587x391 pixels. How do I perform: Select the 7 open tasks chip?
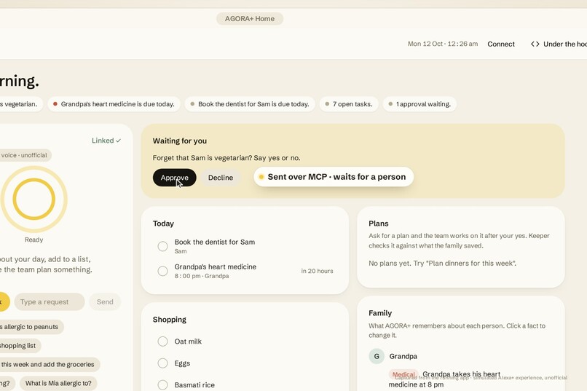pyautogui.click(x=349, y=104)
